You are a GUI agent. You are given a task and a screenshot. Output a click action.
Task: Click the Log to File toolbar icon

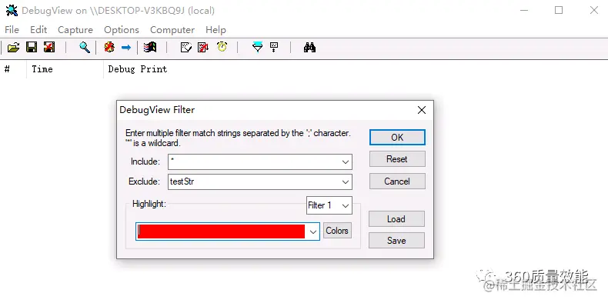(x=49, y=48)
